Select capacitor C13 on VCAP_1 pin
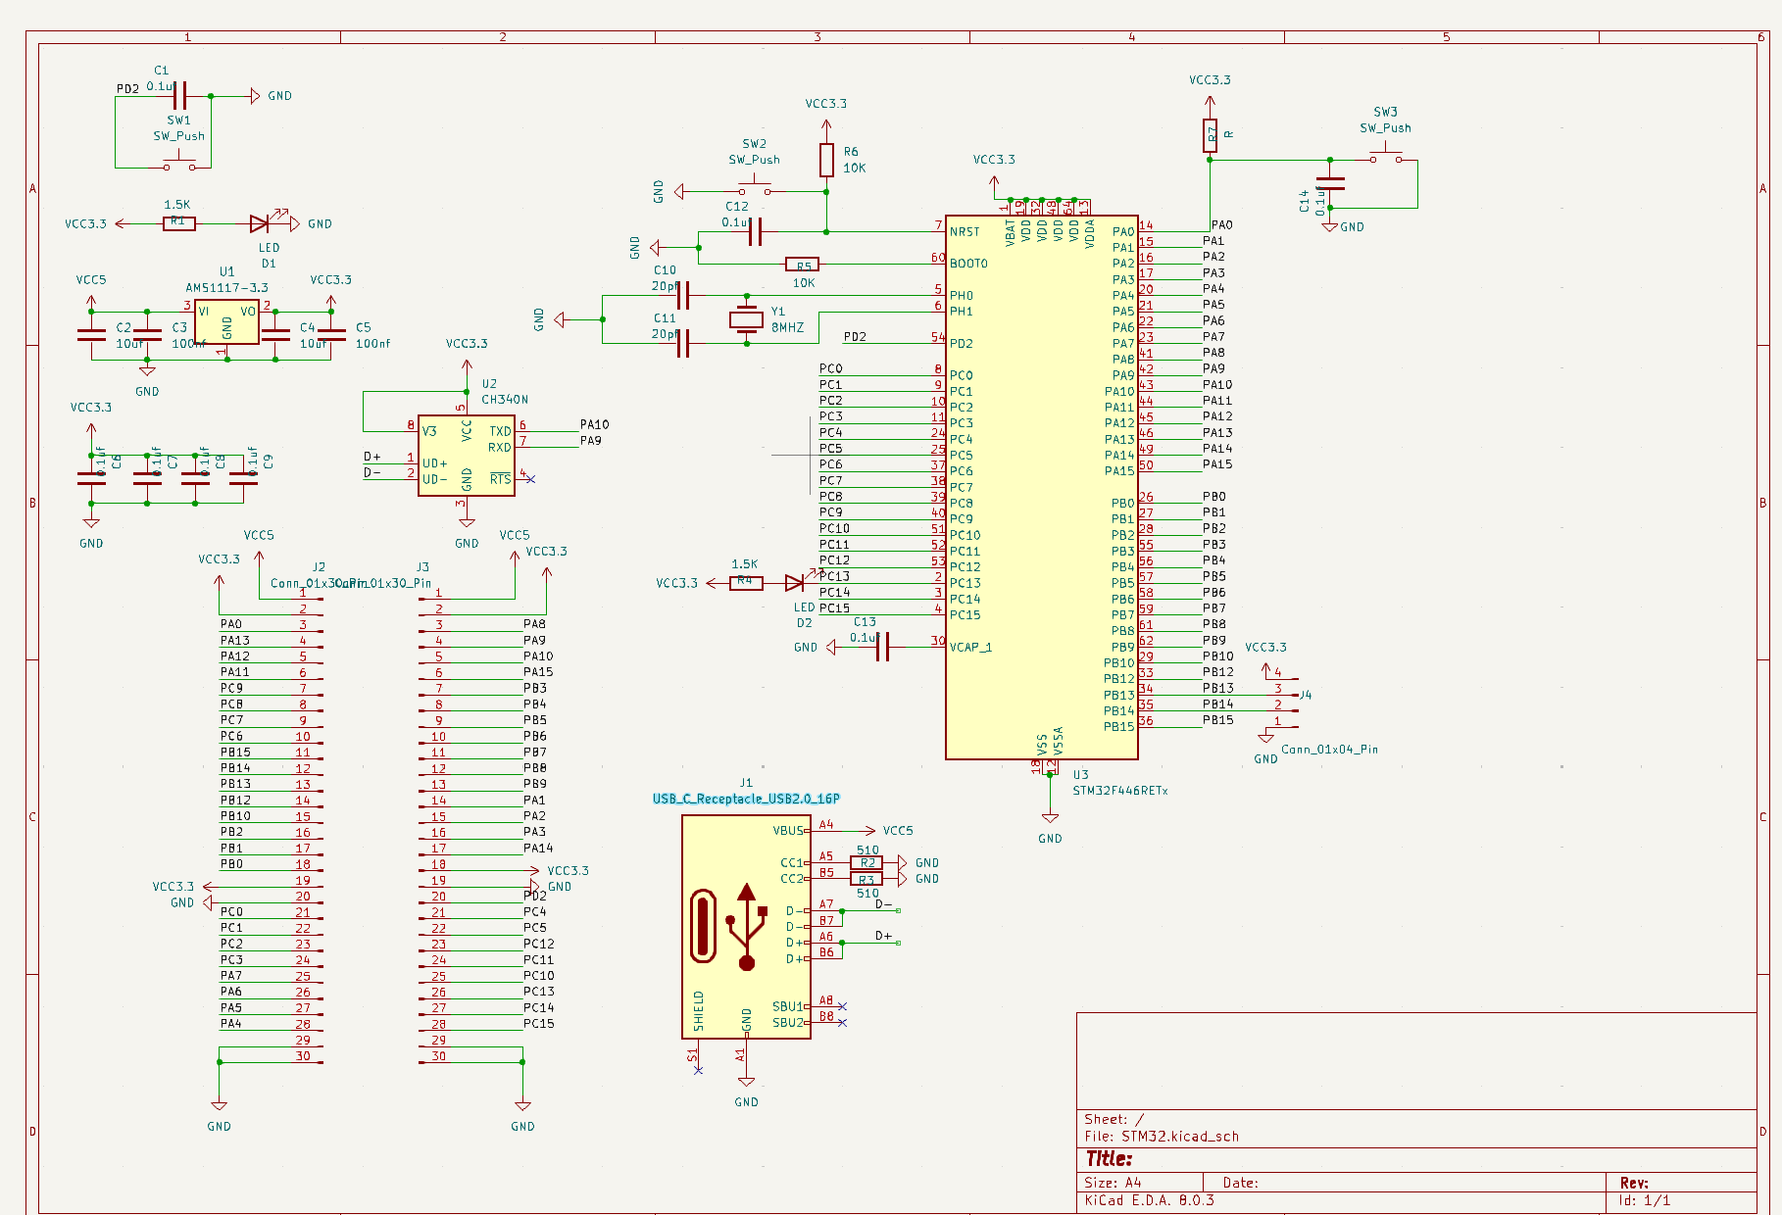 point(882,647)
